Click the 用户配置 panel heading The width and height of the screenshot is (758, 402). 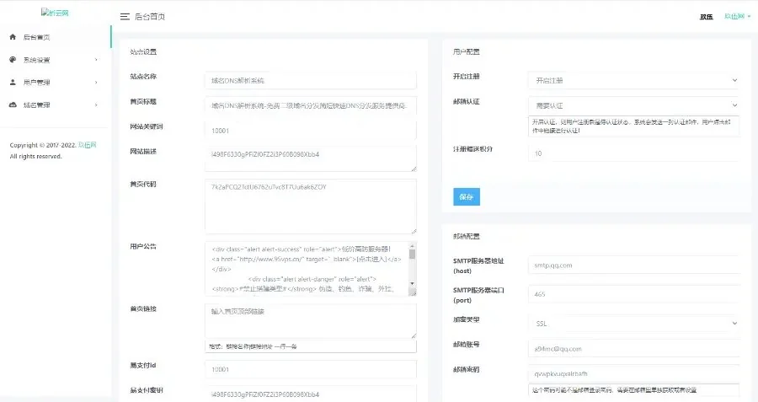467,51
